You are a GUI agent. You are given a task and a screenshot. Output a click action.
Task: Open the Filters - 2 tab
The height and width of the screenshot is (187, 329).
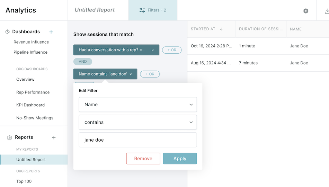(x=153, y=10)
